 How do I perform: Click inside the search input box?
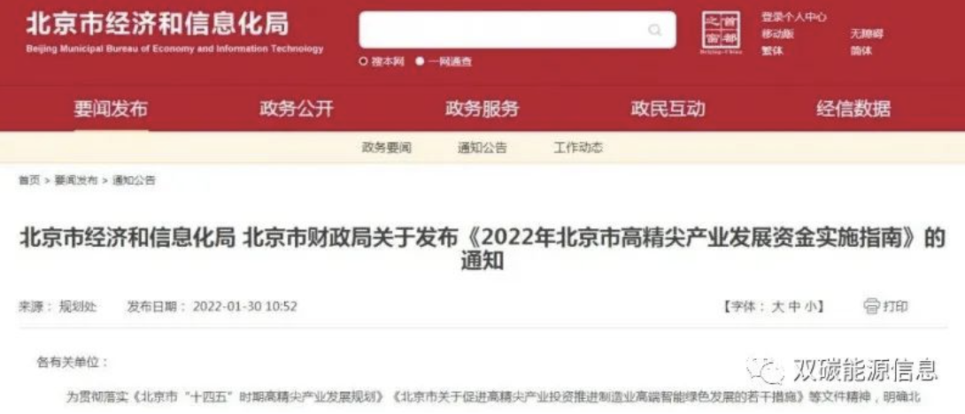502,29
